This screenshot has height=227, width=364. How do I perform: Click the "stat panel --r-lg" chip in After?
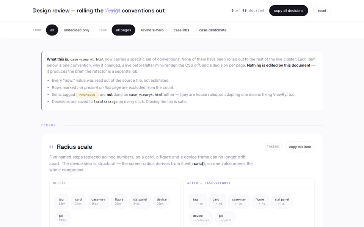coord(282,201)
